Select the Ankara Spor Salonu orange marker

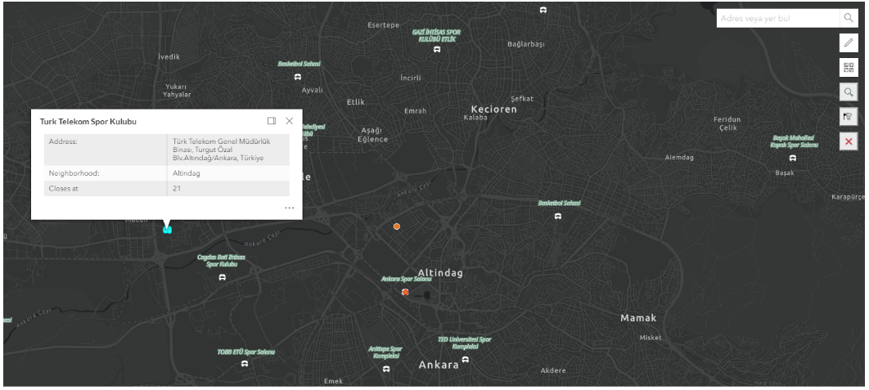[x=405, y=292]
